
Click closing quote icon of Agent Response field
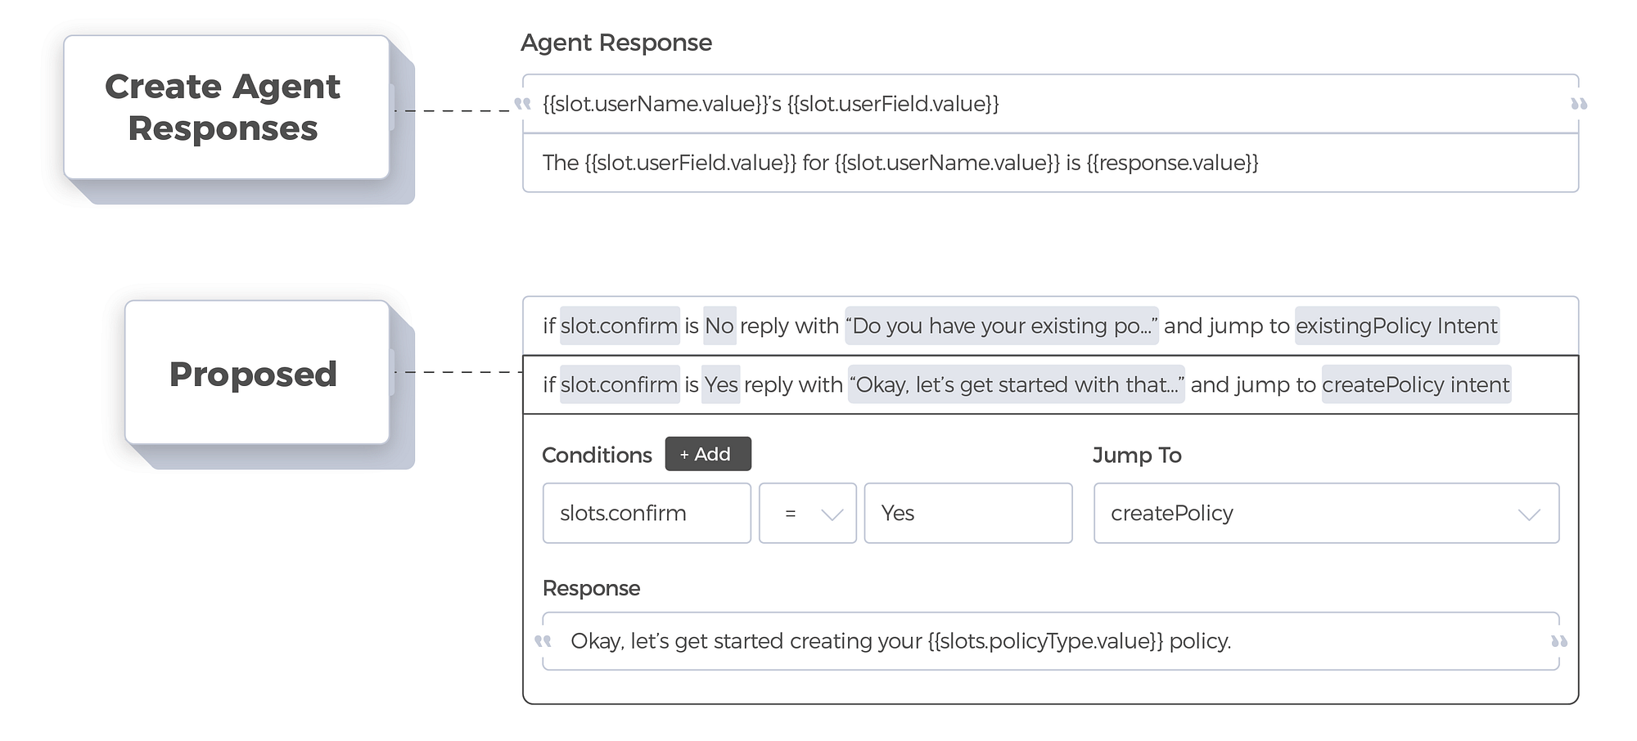[x=1579, y=104]
